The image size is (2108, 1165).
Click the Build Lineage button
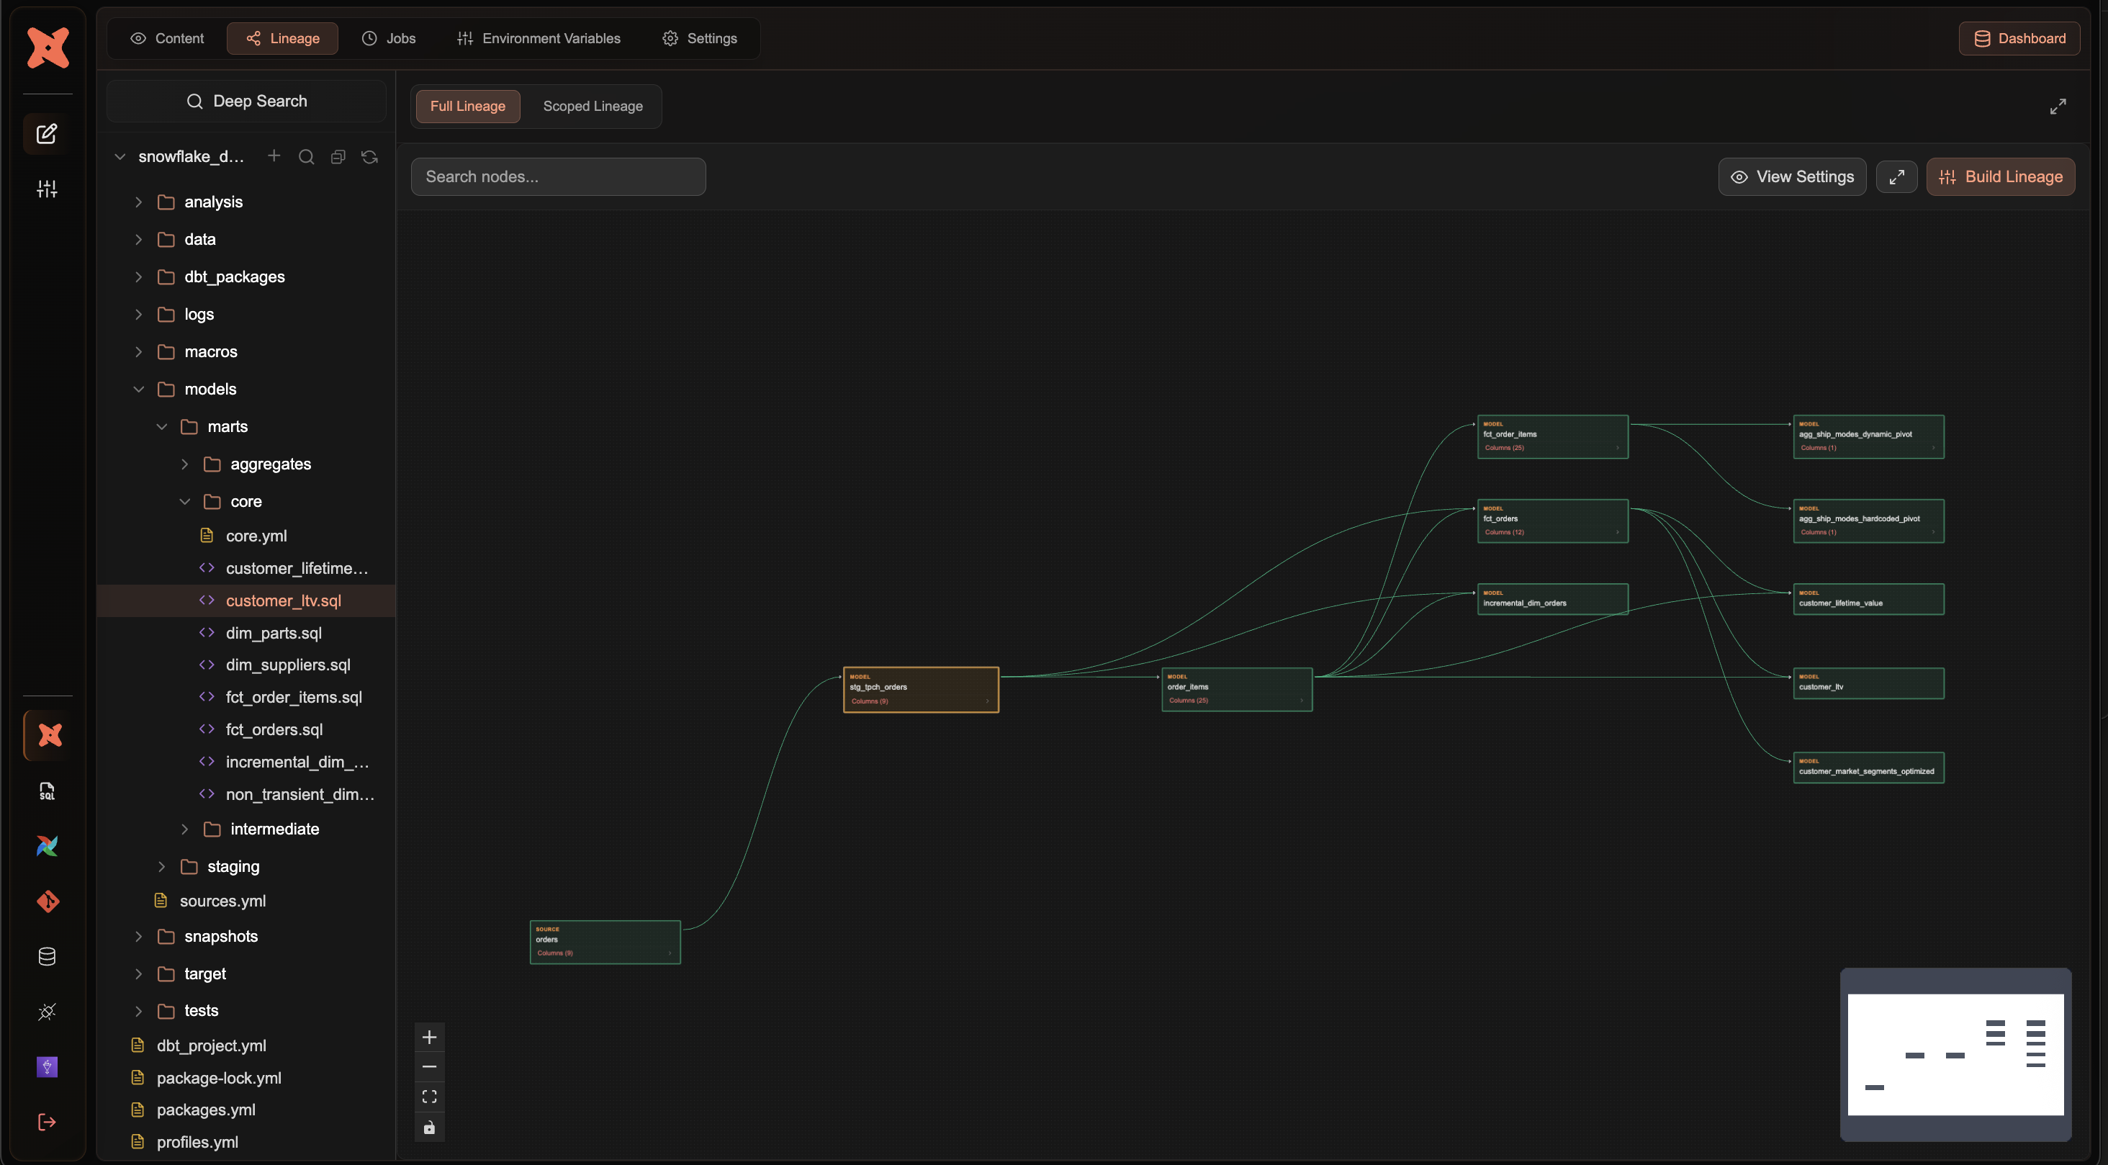[x=2000, y=177]
